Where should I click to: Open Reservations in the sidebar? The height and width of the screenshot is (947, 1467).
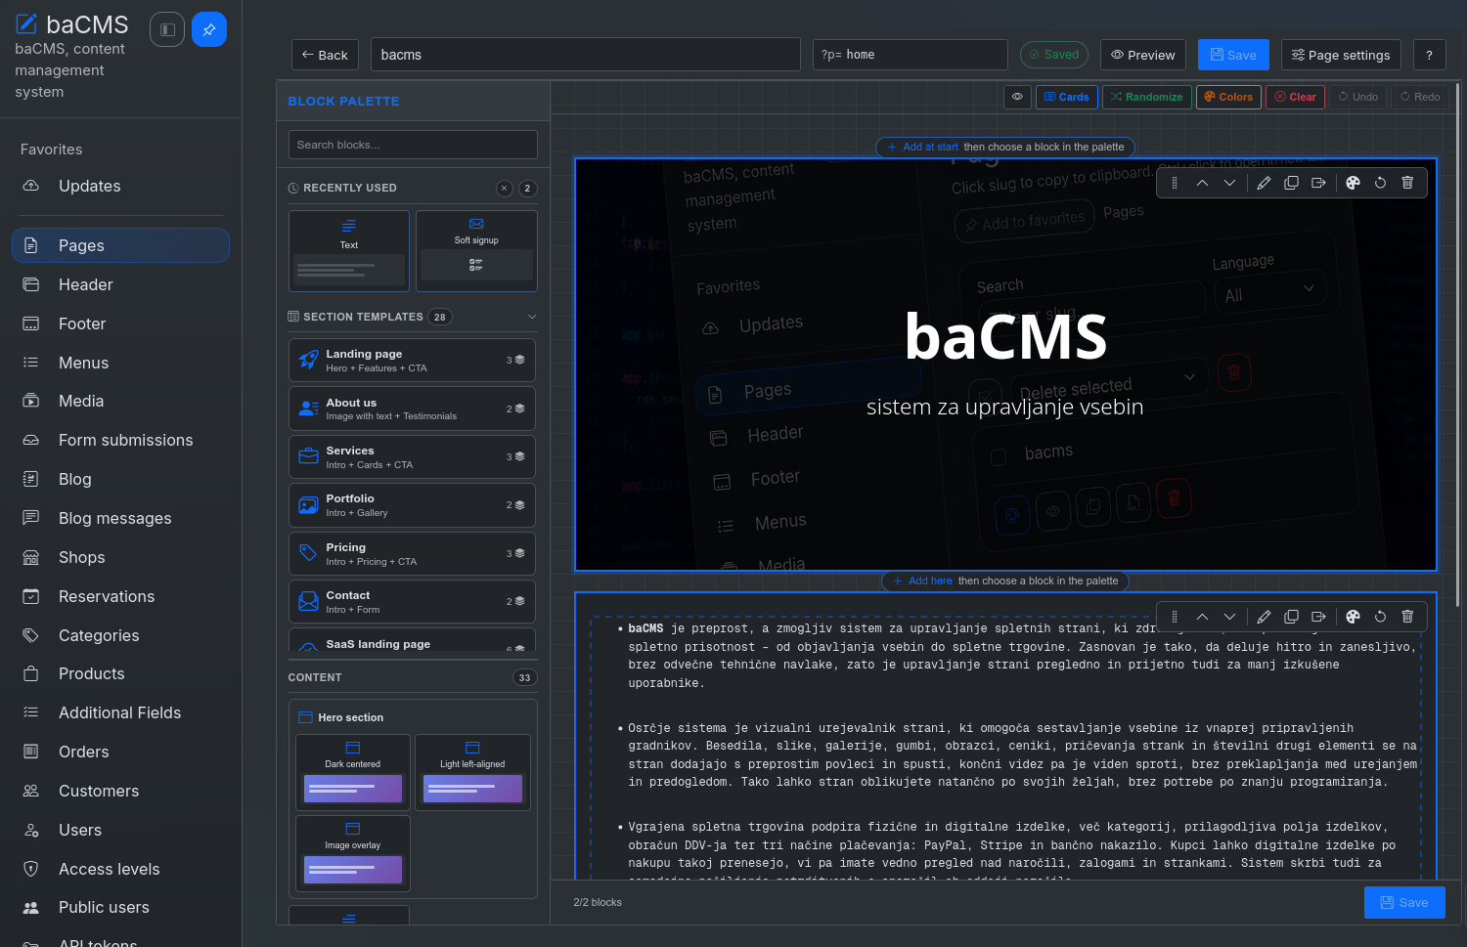click(x=120, y=596)
